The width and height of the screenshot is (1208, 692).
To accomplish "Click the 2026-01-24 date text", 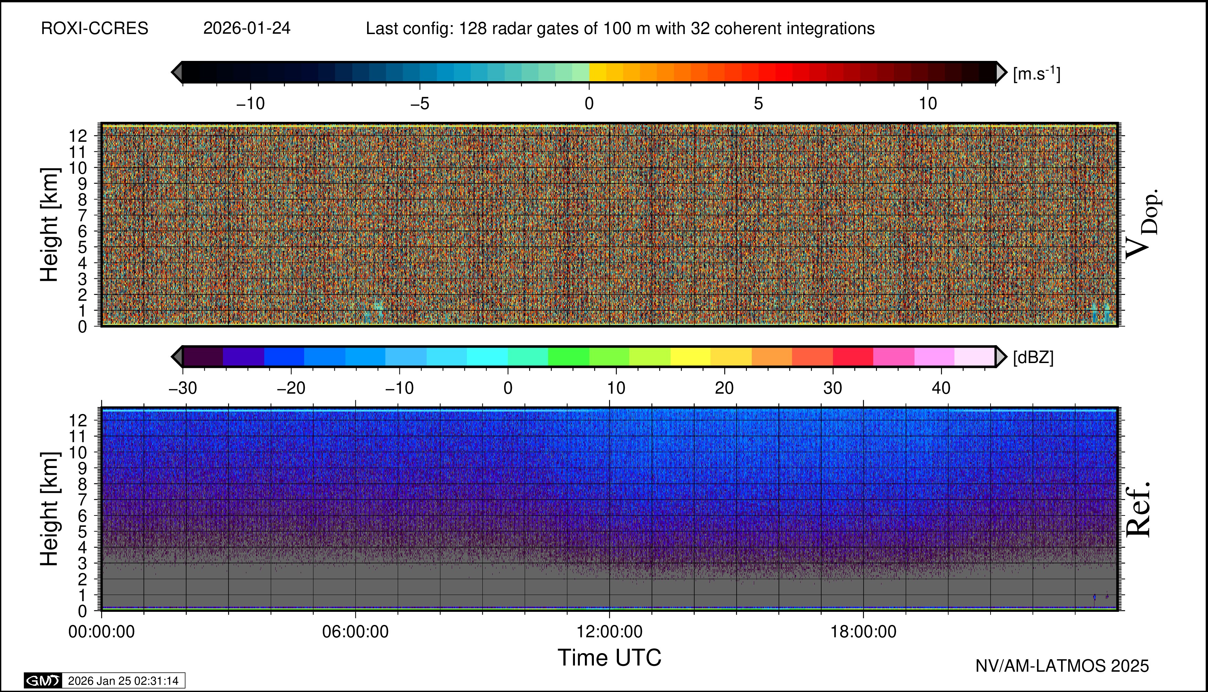I will tap(247, 29).
